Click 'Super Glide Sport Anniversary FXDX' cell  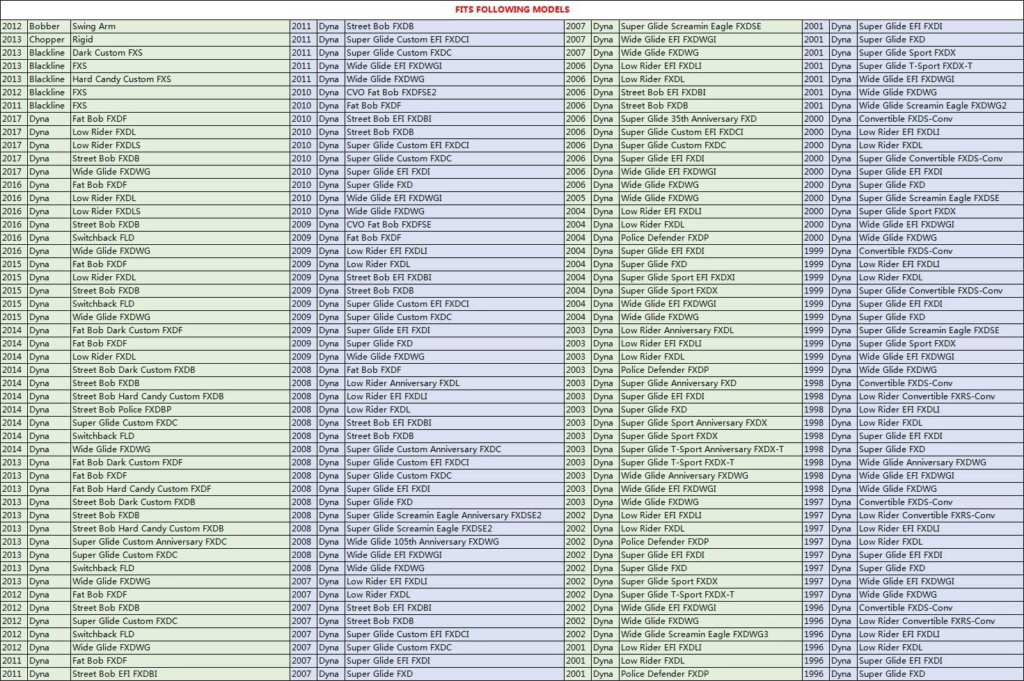(693, 423)
